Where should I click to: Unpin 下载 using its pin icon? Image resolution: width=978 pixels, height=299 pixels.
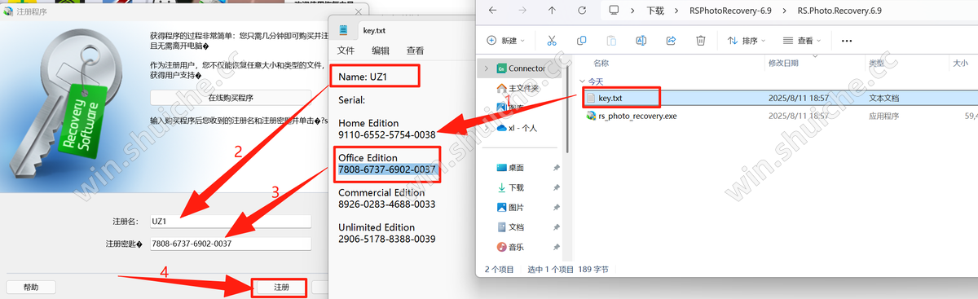pyautogui.click(x=556, y=187)
